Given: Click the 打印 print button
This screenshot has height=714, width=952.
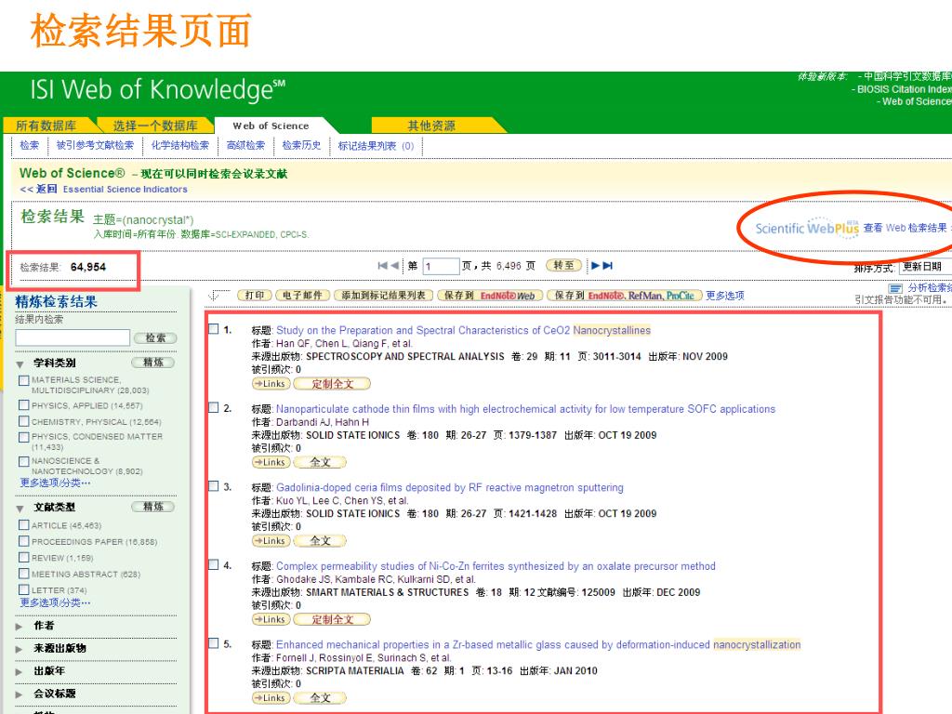Looking at the screenshot, I should coord(255,296).
